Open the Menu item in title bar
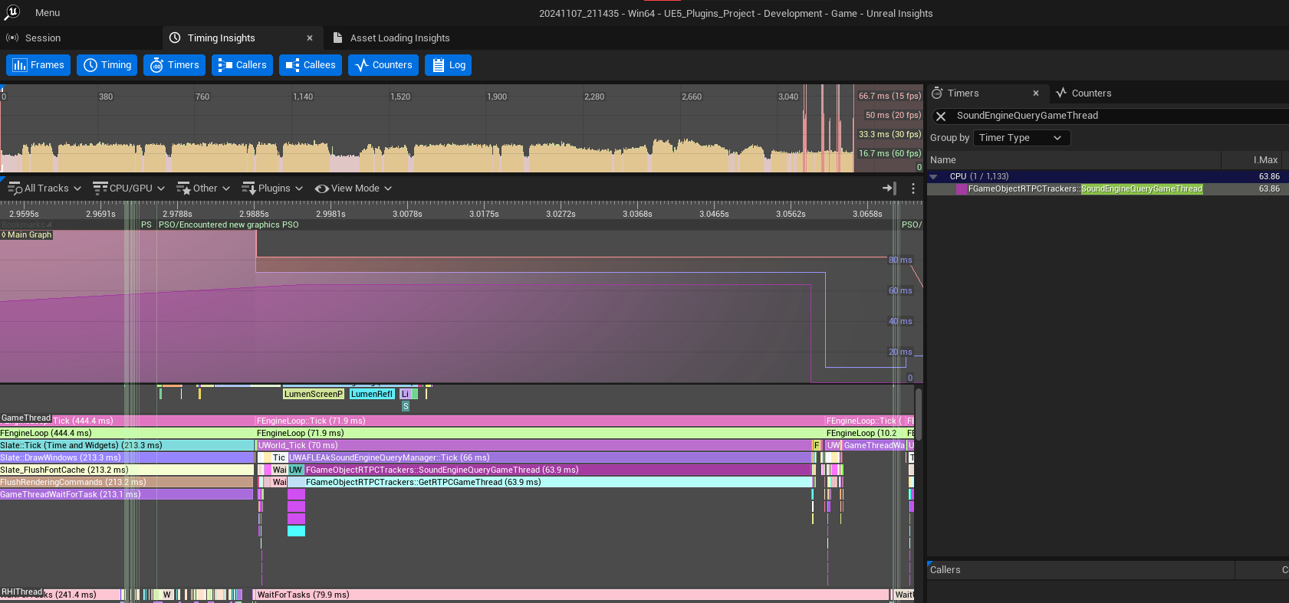This screenshot has height=603, width=1289. (x=48, y=13)
